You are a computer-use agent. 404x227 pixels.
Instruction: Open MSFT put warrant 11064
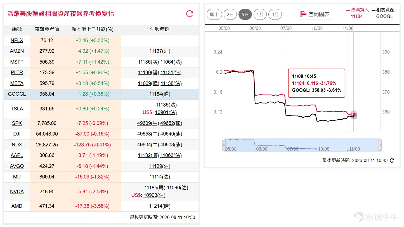point(171,62)
